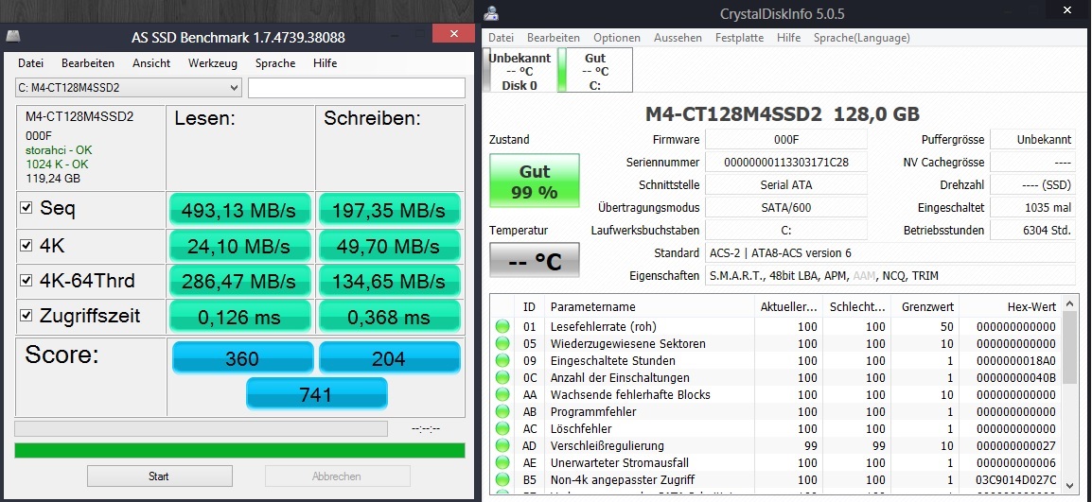Click status circle for Löschfehler row
Viewport: 1092px width, 502px height.
502,429
